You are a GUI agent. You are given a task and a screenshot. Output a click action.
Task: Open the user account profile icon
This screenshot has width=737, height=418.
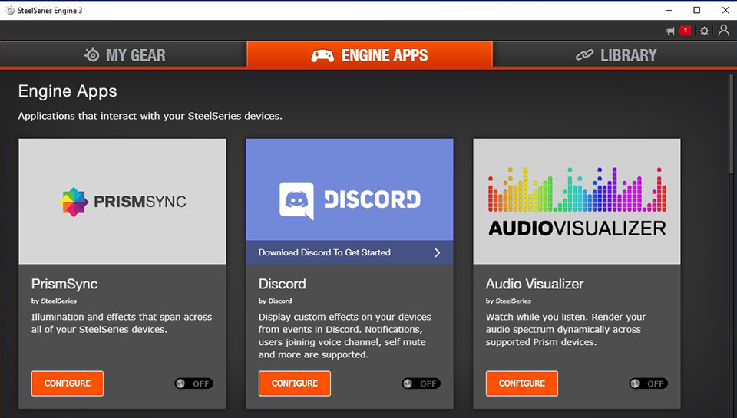coord(724,31)
